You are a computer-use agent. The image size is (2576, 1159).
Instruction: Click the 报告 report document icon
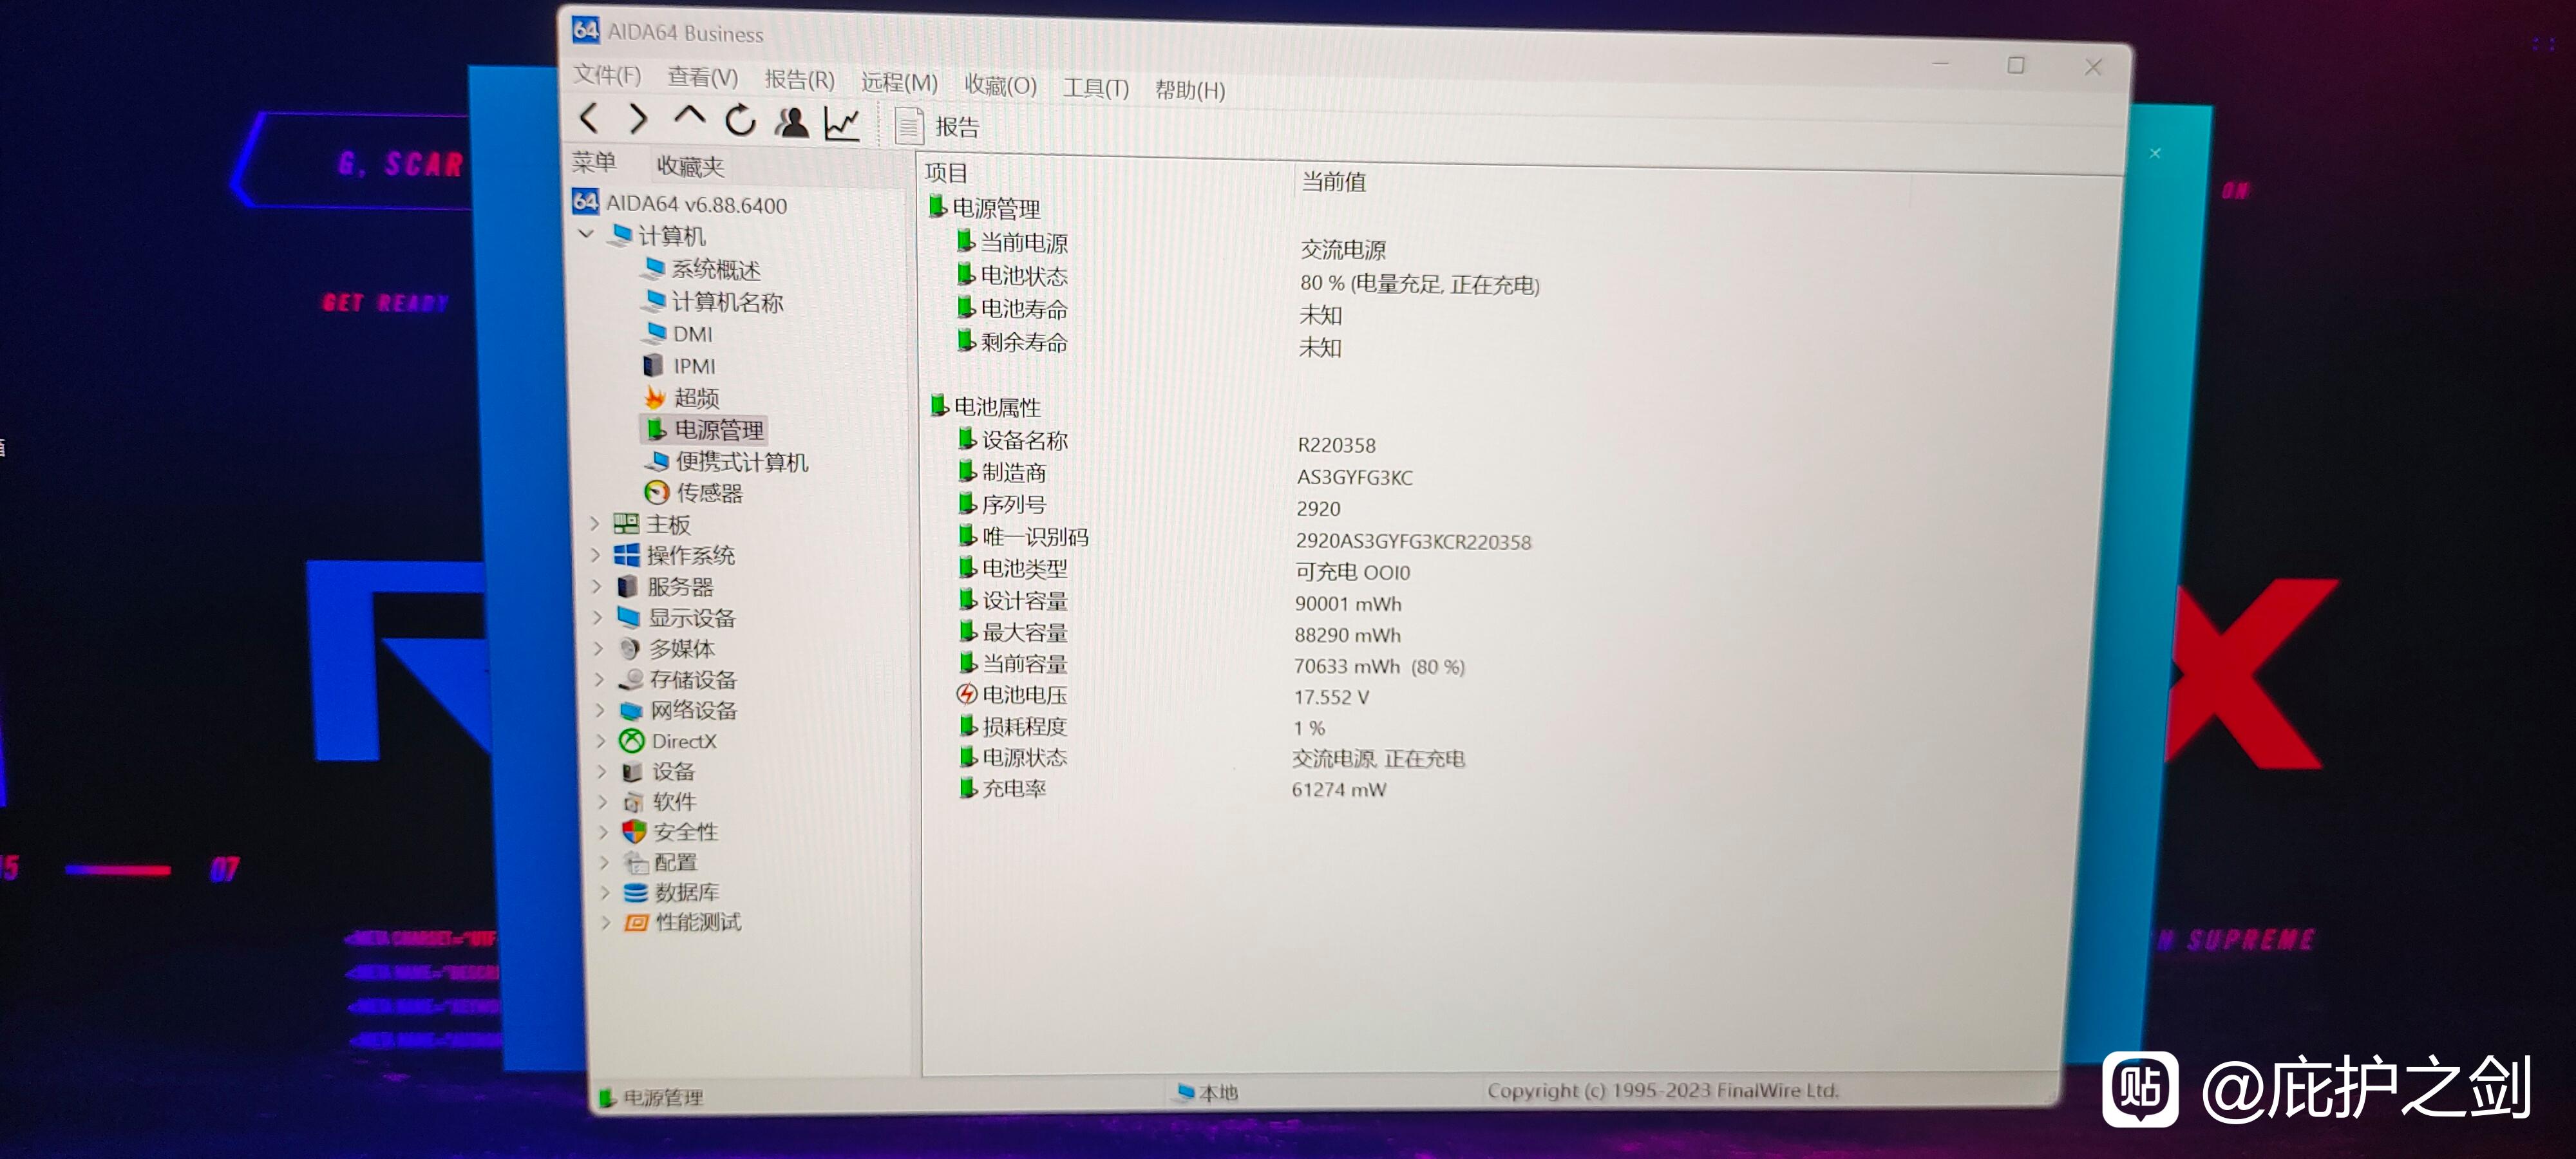pyautogui.click(x=908, y=126)
